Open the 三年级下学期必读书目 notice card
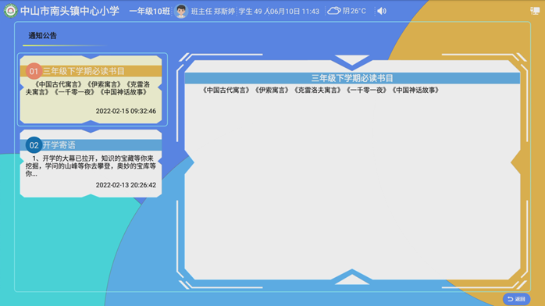 91,90
